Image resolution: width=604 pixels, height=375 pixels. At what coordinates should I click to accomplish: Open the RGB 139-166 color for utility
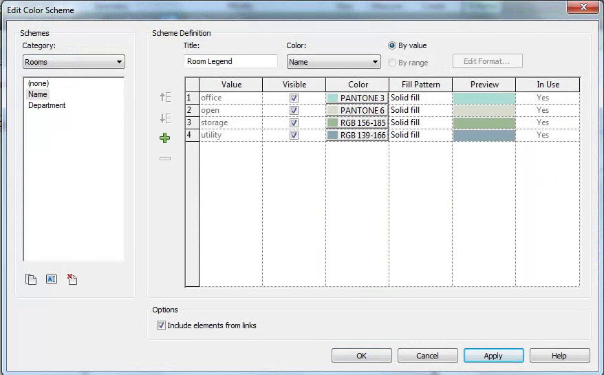click(357, 135)
